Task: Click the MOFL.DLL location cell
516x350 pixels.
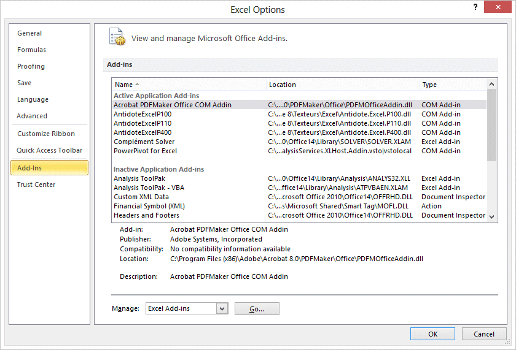Action: (338, 206)
